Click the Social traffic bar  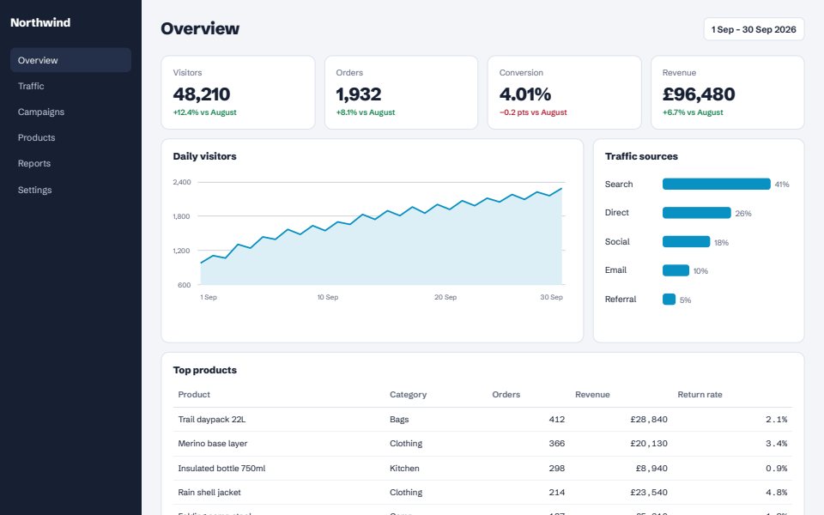point(687,242)
